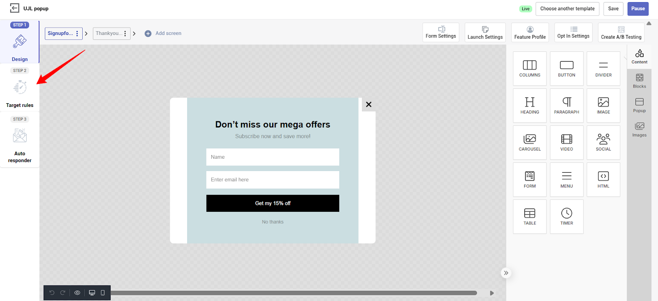Add a Table block
This screenshot has height=301, width=658.
pos(530,217)
